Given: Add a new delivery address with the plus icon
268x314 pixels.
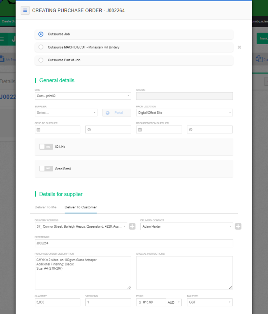Looking at the screenshot, I should coord(132,226).
